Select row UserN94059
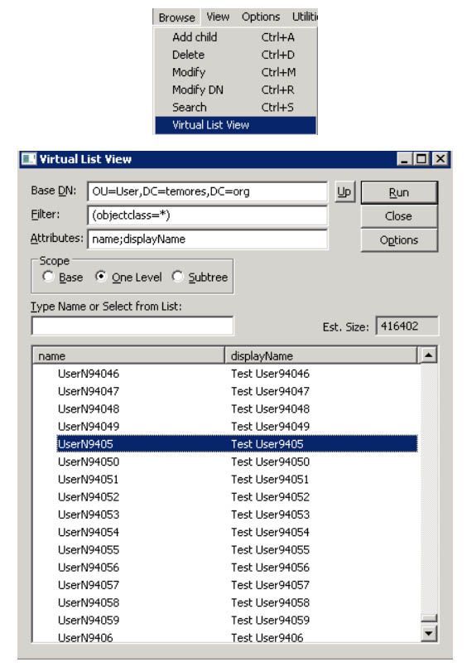 point(237,621)
